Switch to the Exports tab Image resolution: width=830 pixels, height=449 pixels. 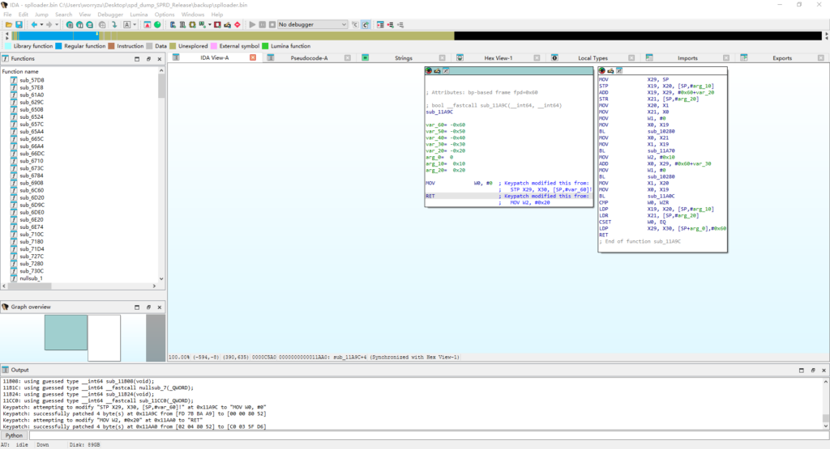[782, 58]
